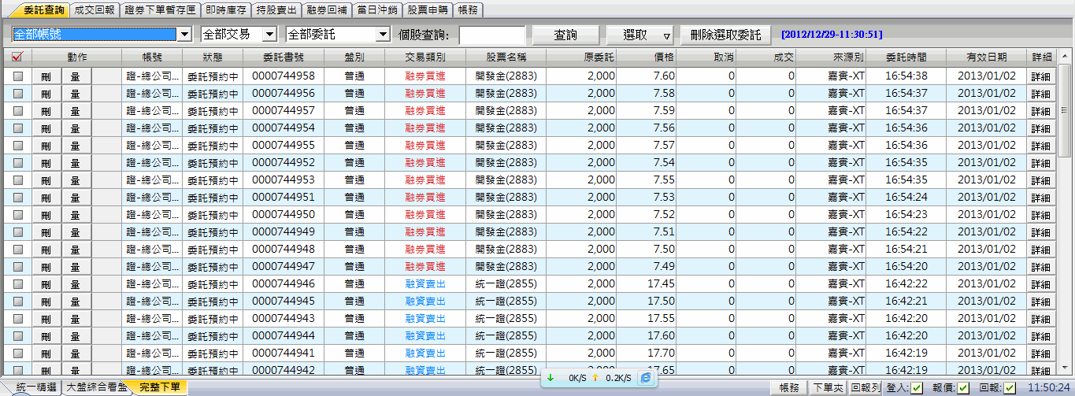Open the 全部委託 order filter dropdown

[x=383, y=35]
